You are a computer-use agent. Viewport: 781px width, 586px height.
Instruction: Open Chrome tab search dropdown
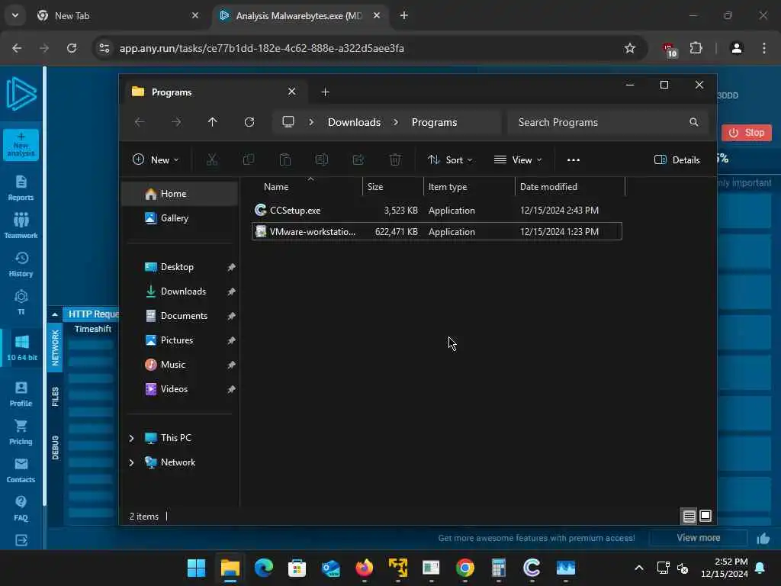pos(15,15)
